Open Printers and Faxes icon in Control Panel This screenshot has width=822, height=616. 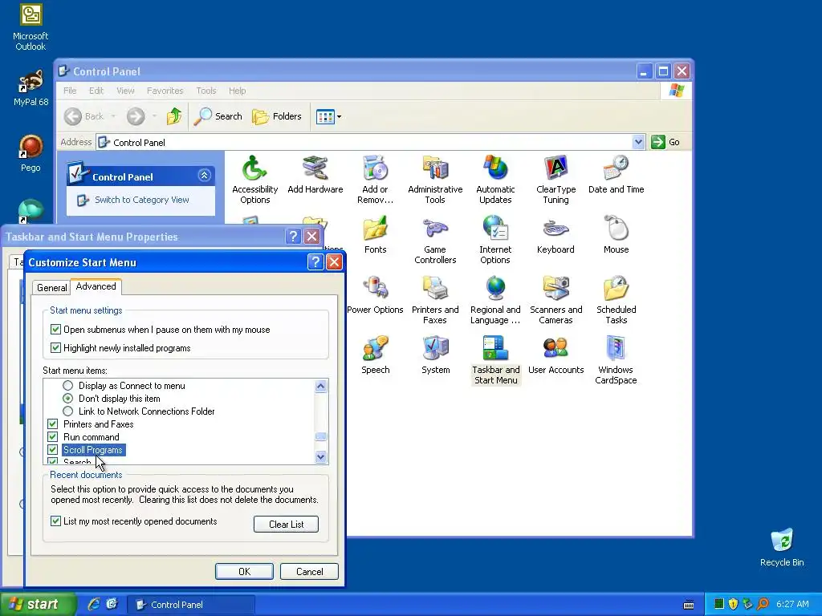[435, 300]
